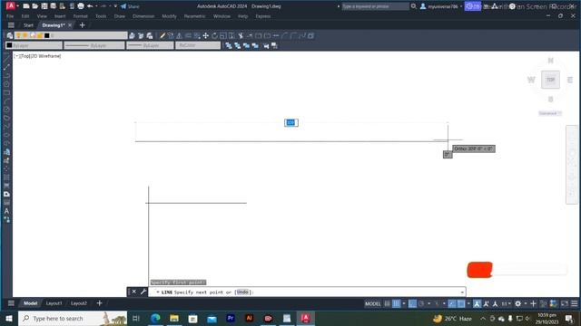Screen dimensions: 581x326
Task: Click the TOP face of the ViewCube
Action: [x=551, y=80]
